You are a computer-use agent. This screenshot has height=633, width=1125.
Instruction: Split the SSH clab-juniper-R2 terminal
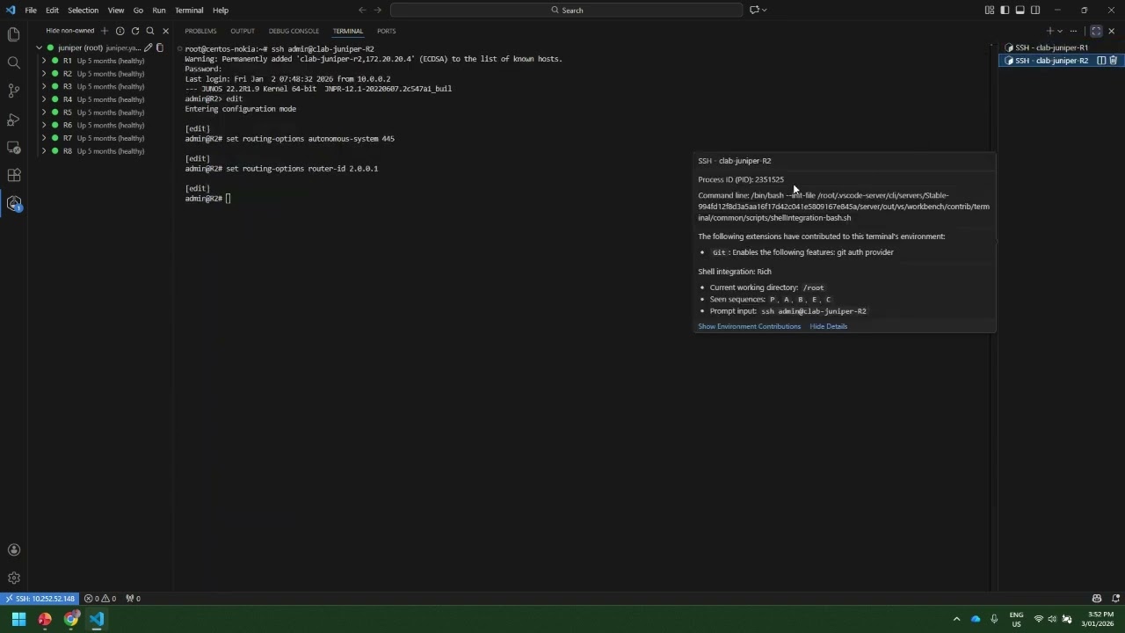pos(1100,61)
